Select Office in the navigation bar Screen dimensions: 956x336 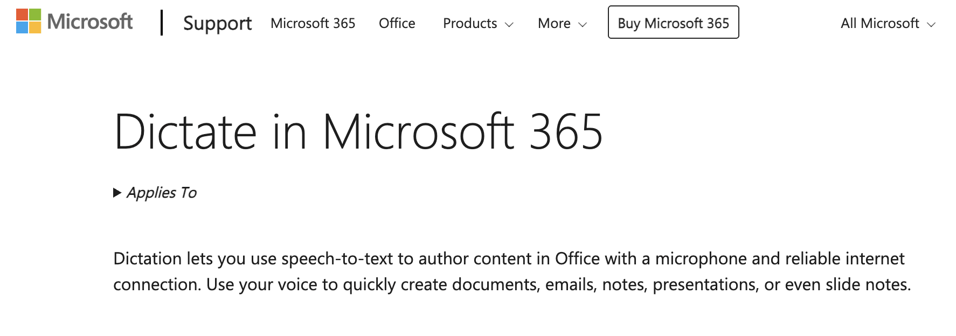[397, 24]
